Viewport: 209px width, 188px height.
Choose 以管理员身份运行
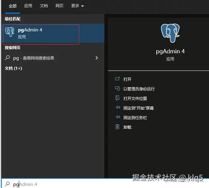139,89
